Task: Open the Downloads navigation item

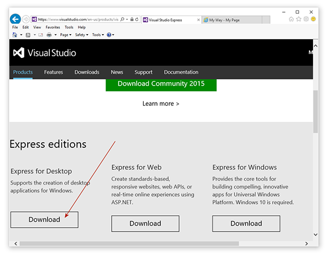Action: [87, 72]
